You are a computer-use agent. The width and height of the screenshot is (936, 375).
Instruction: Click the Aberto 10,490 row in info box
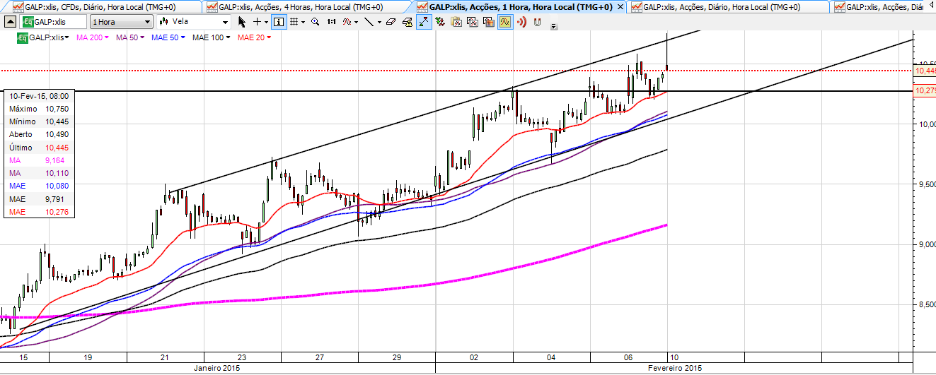tap(40, 134)
